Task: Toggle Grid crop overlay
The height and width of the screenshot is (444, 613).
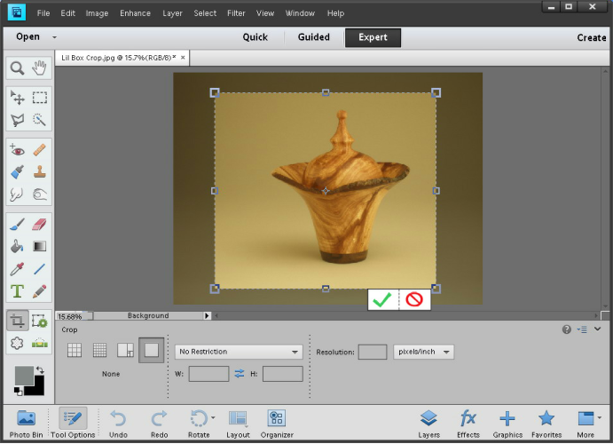Action: tap(100, 350)
